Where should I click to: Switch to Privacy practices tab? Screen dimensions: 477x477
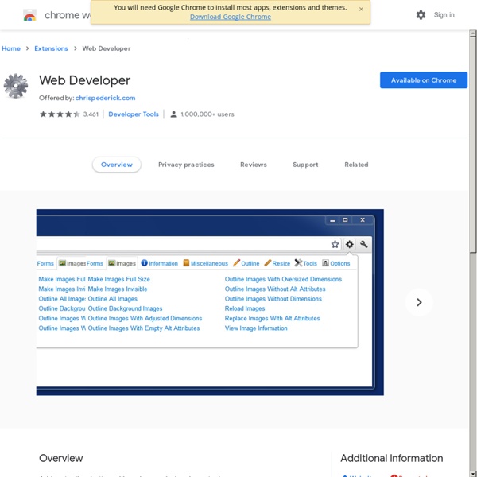point(186,165)
